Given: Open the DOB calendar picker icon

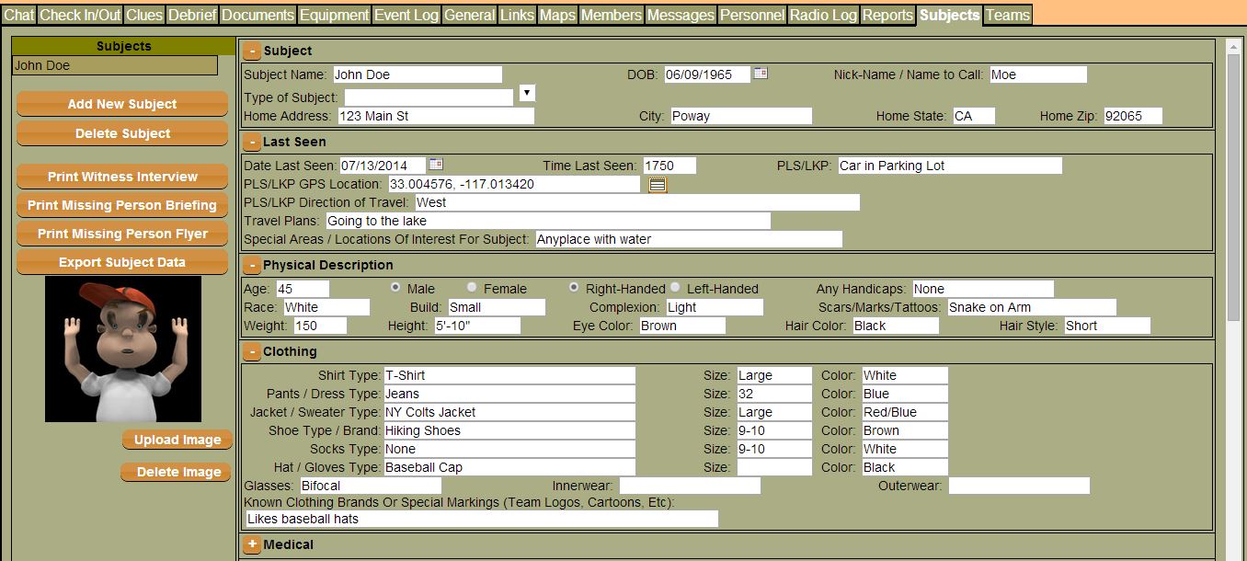Looking at the screenshot, I should [x=761, y=74].
